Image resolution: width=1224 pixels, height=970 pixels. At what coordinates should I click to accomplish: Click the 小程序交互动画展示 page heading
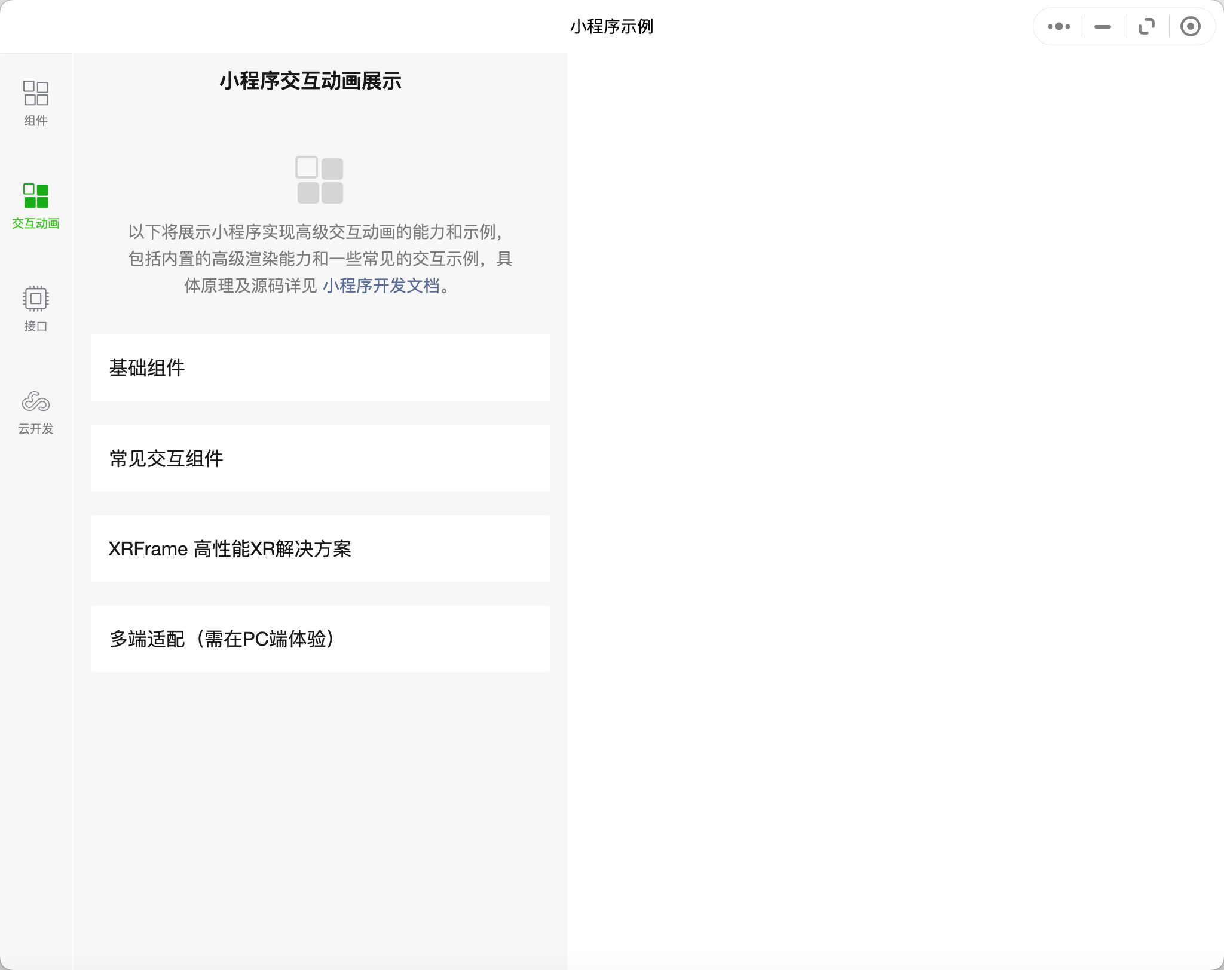tap(310, 81)
